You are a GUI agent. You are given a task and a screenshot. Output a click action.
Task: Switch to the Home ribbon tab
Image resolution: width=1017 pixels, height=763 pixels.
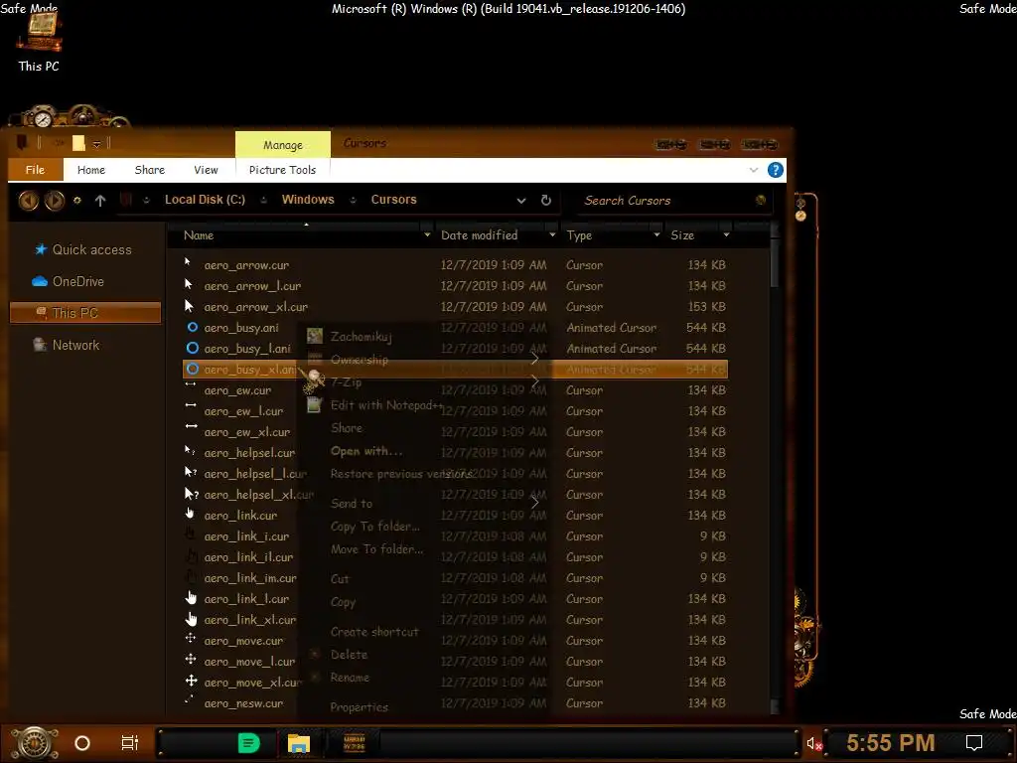coord(90,170)
